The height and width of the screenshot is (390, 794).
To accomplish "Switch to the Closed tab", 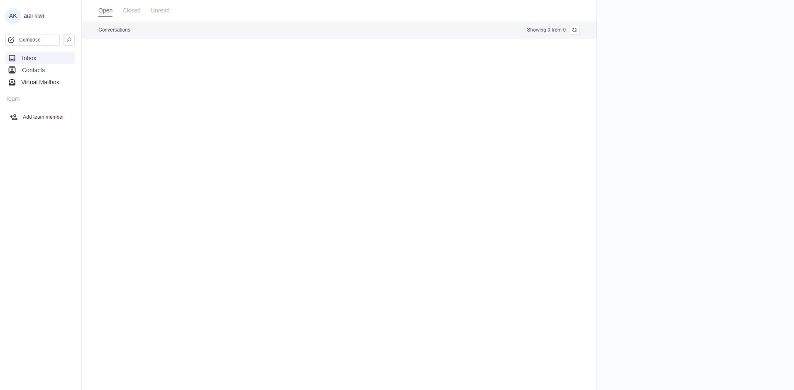I will click(x=132, y=10).
